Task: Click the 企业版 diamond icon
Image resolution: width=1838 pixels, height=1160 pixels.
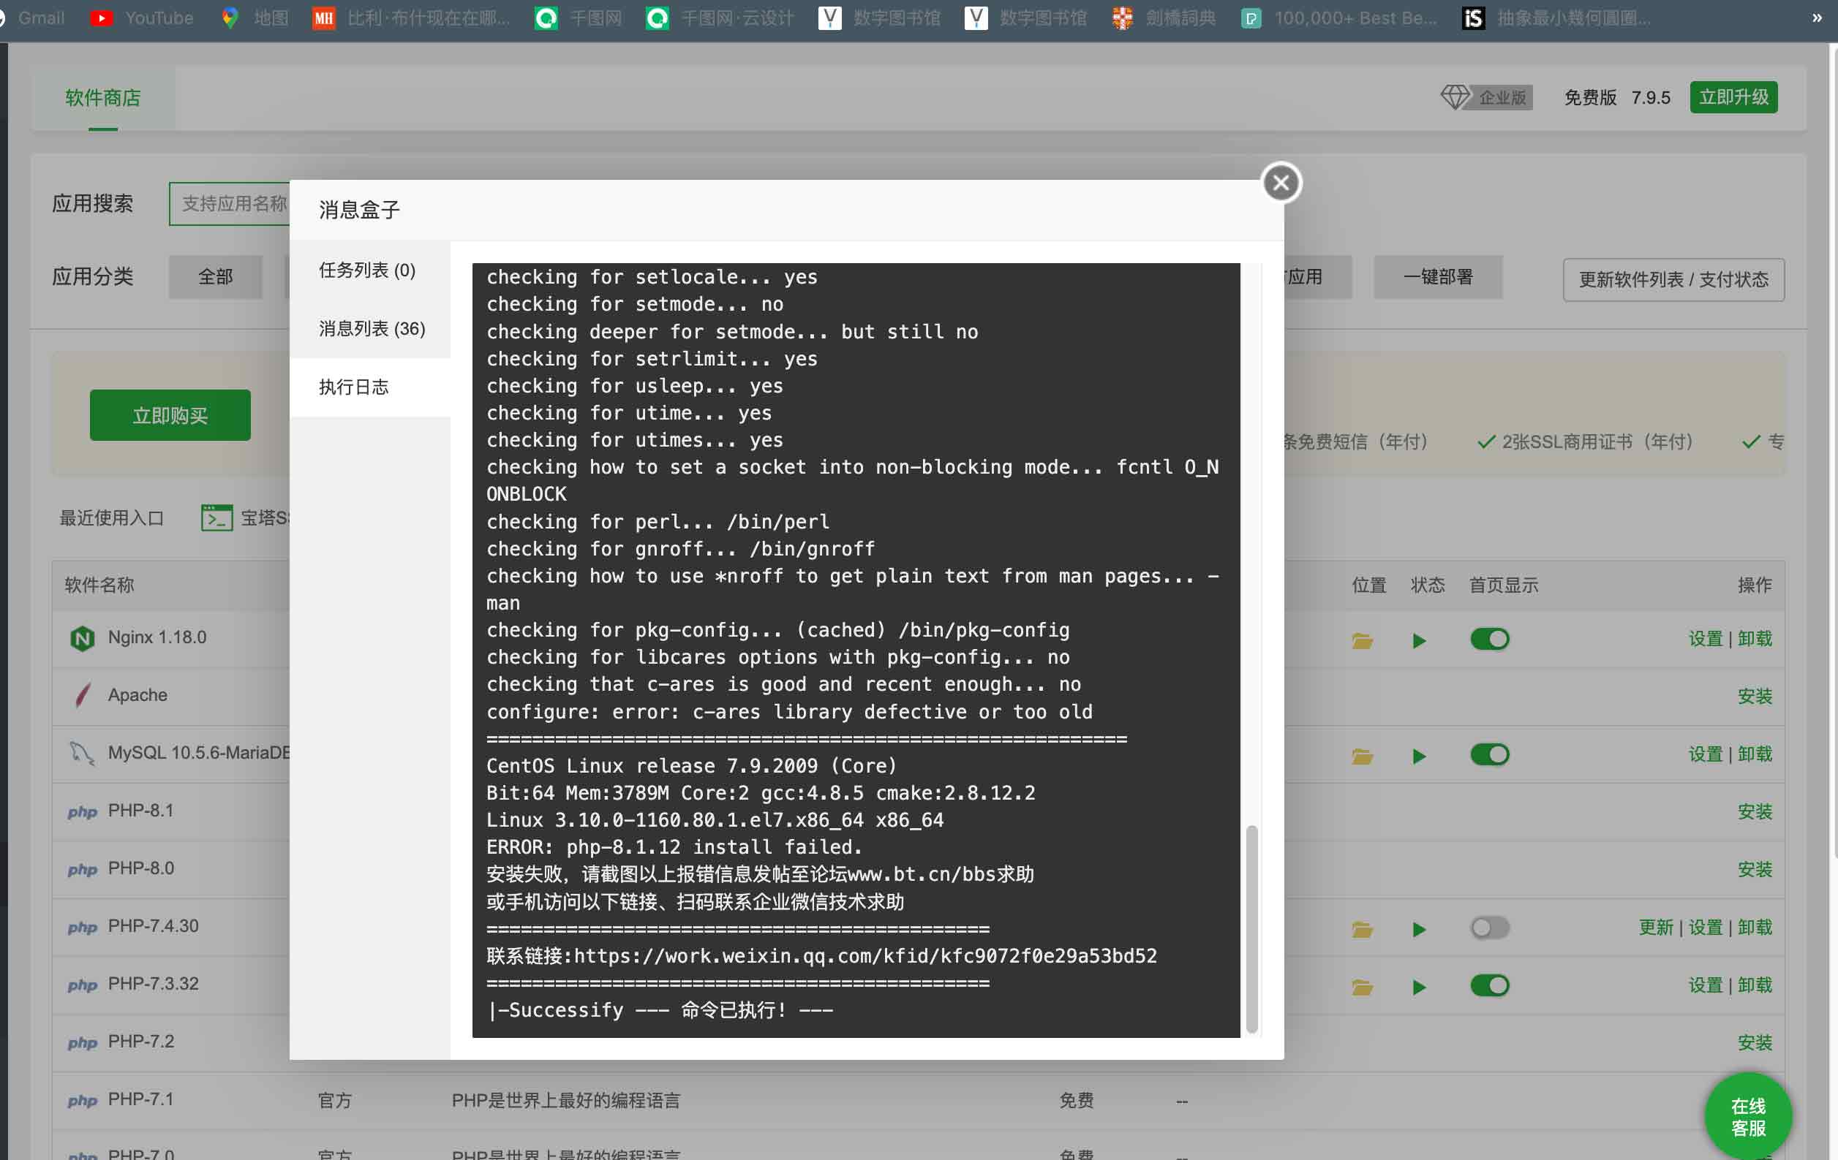Action: (1455, 98)
